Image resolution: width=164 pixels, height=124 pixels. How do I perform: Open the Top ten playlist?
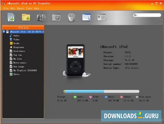[18, 55]
